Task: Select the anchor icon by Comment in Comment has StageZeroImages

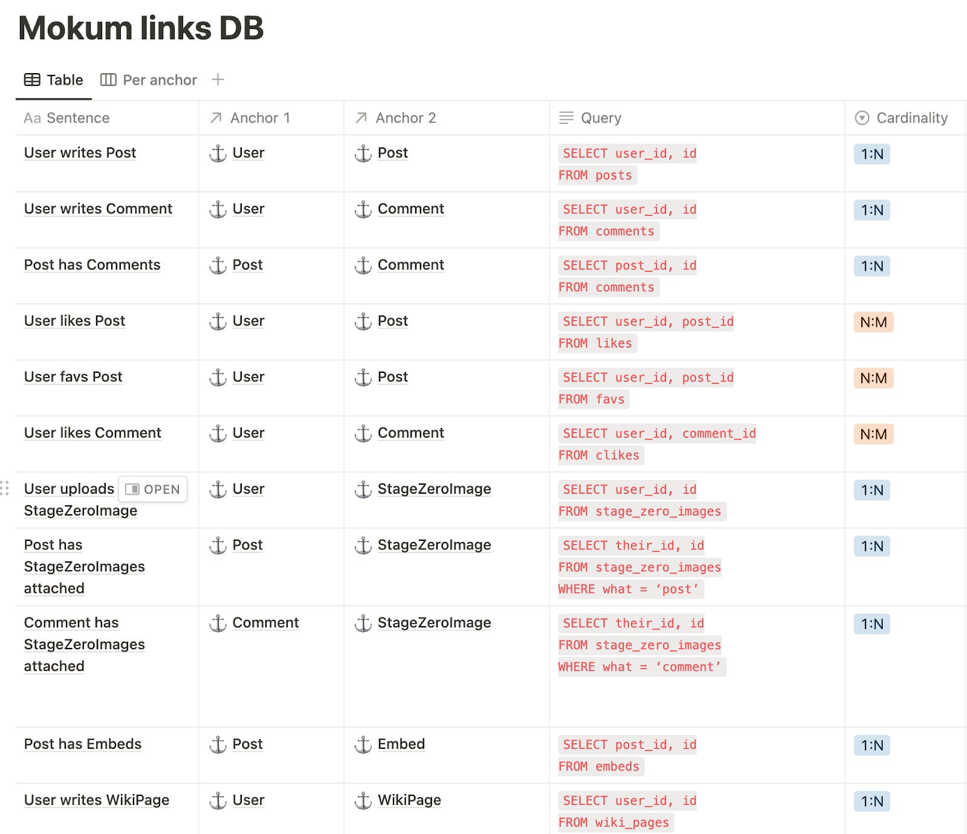Action: point(217,623)
